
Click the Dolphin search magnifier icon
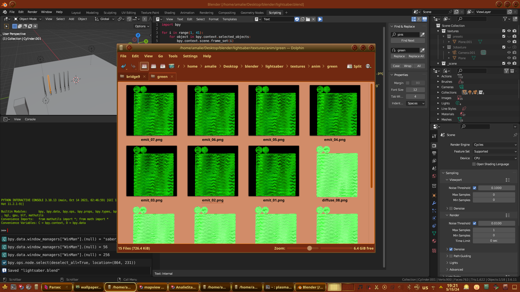[x=368, y=66]
